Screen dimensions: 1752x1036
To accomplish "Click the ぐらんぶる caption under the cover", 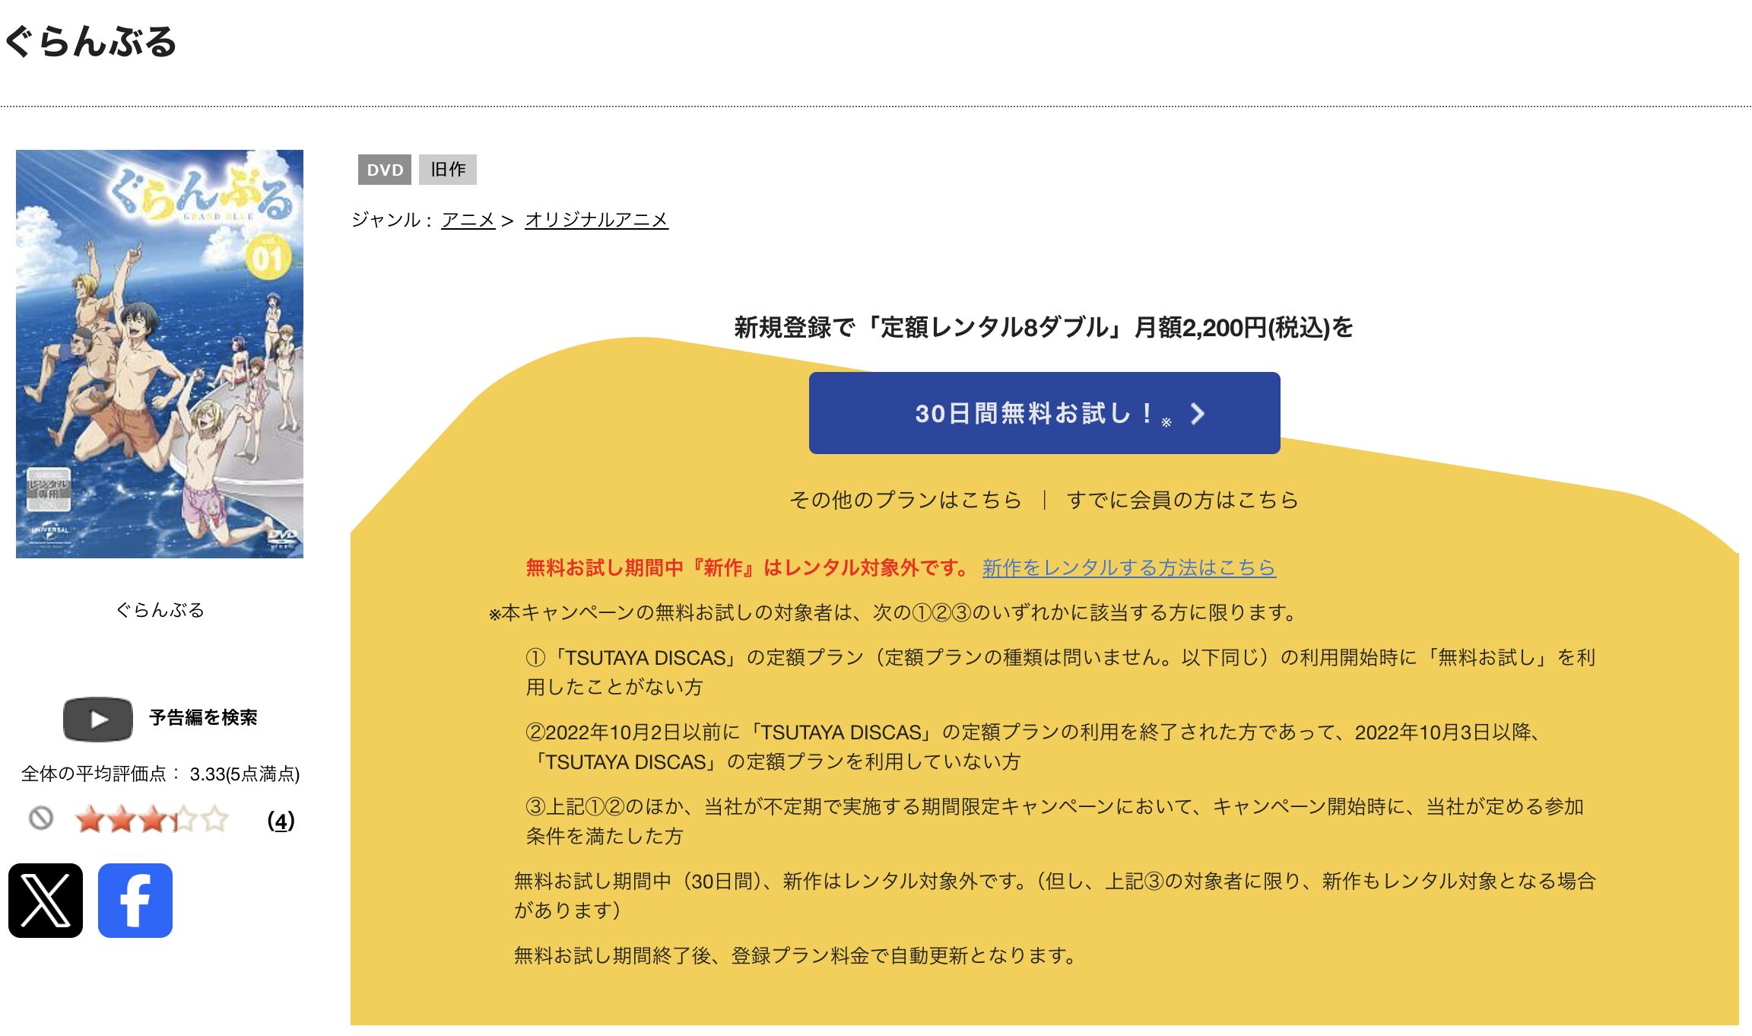I will pyautogui.click(x=160, y=610).
